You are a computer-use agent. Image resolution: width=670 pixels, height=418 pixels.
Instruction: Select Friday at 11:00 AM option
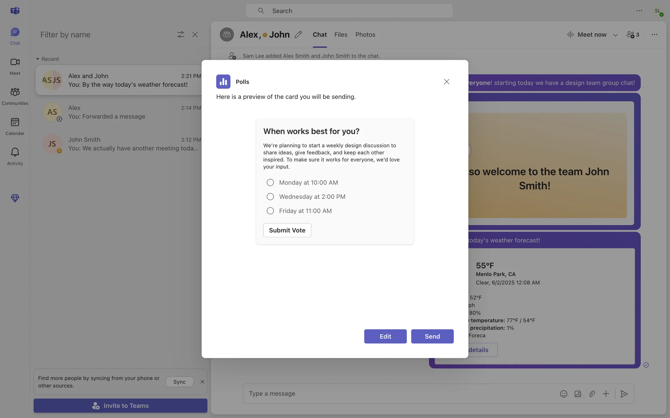(270, 211)
